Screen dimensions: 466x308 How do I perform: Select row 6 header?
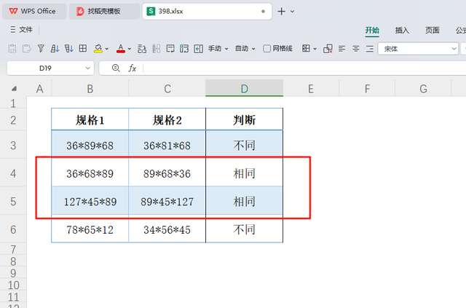[x=13, y=229]
